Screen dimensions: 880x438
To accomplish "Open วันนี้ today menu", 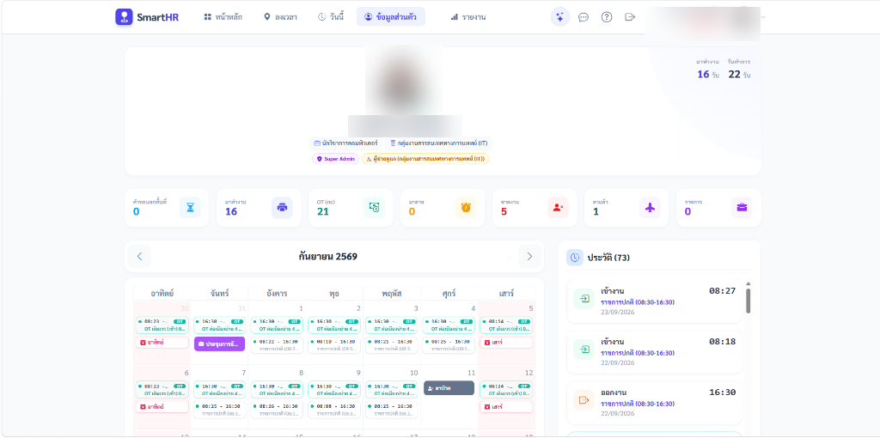I will tap(331, 17).
